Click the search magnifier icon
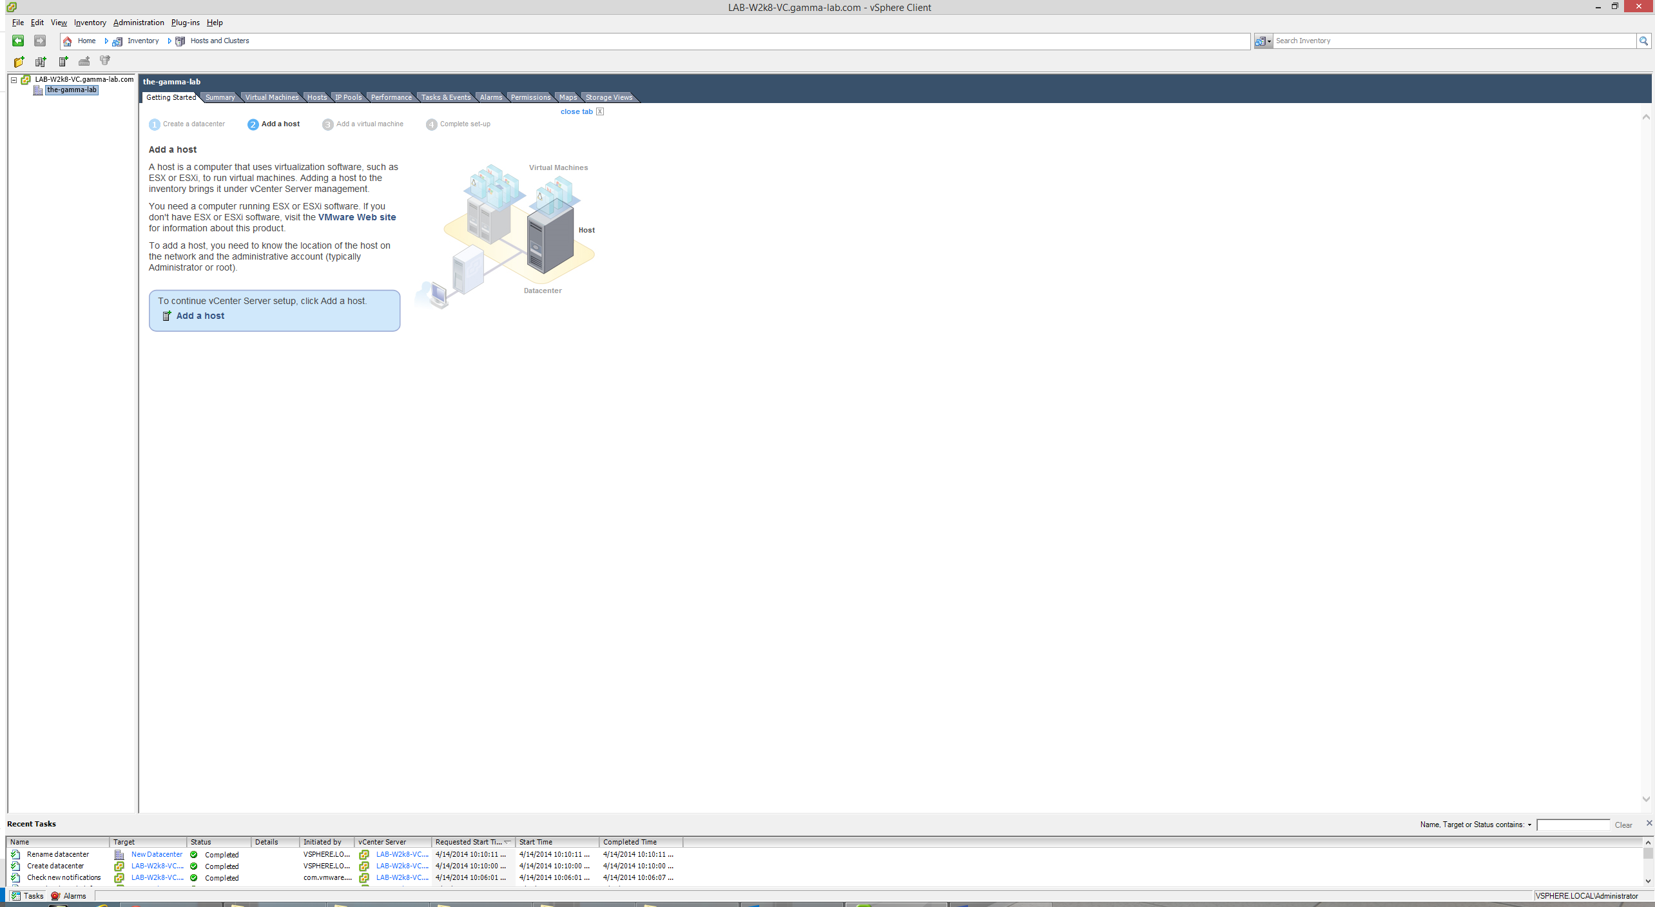This screenshot has width=1655, height=907. click(x=1644, y=41)
